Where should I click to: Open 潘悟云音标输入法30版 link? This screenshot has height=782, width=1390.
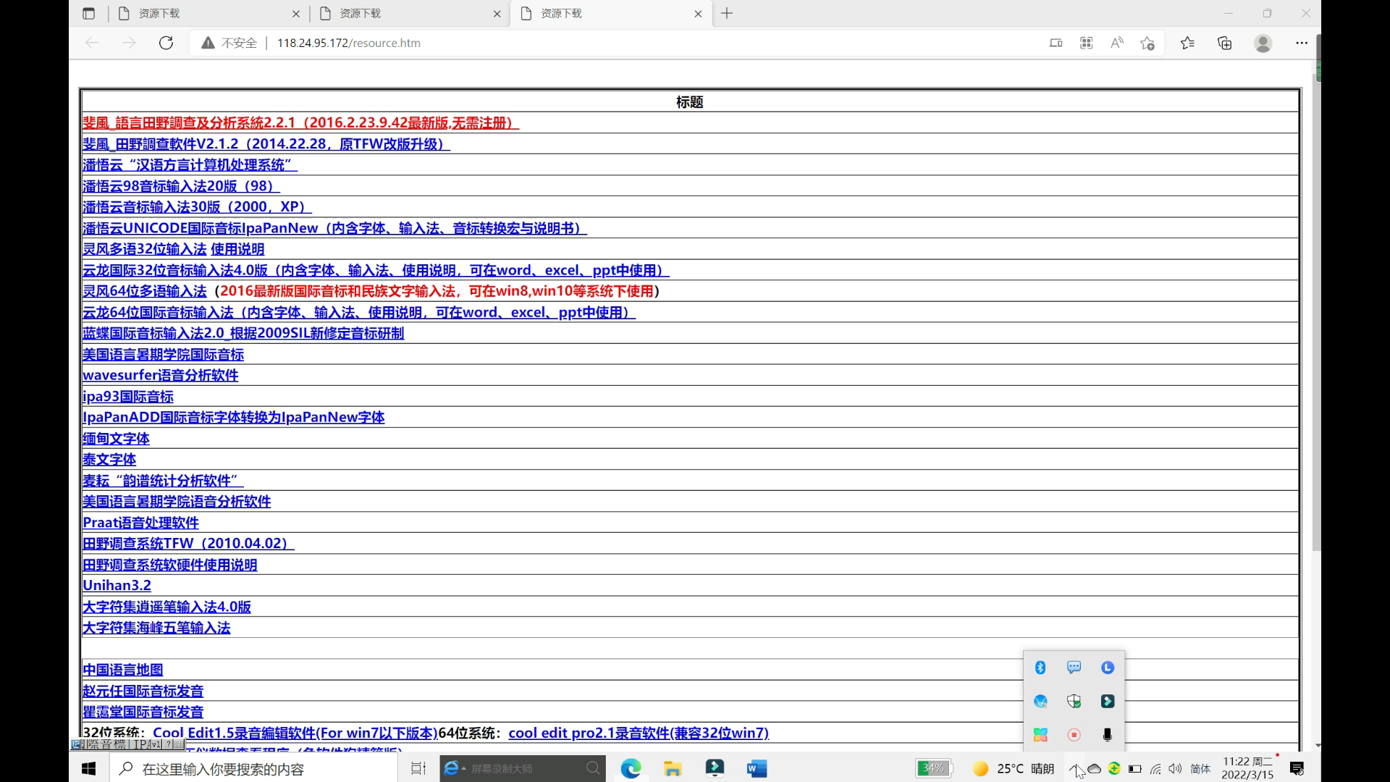[196, 207]
